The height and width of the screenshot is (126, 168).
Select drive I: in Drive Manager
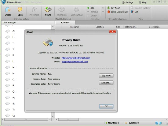tap(10, 43)
